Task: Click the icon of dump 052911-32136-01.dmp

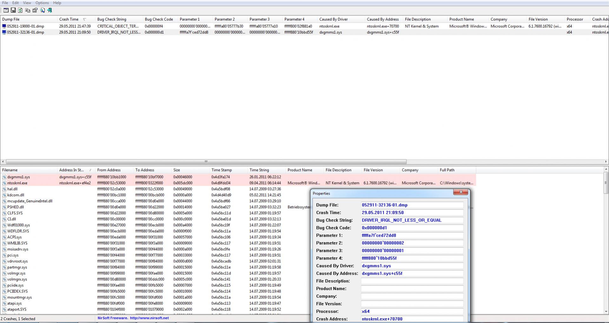Action: click(4, 32)
